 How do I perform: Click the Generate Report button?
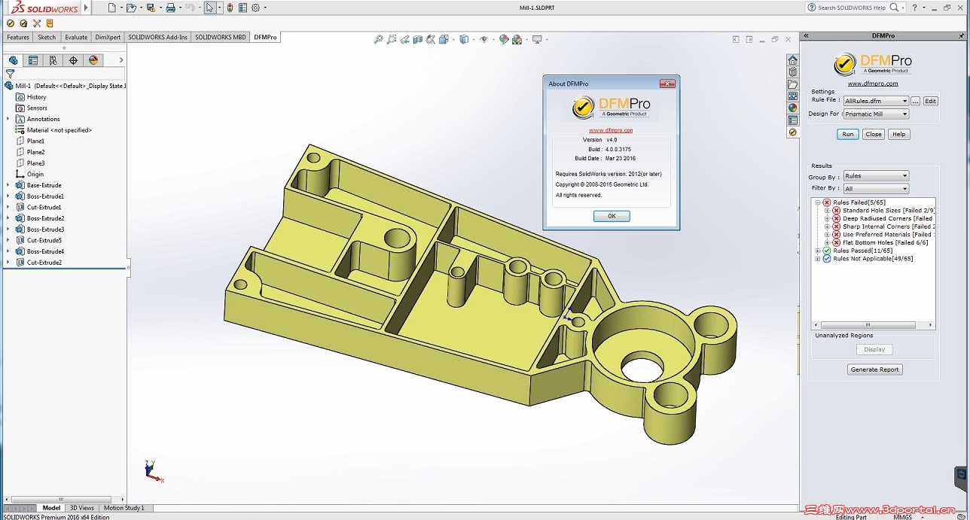coord(875,369)
